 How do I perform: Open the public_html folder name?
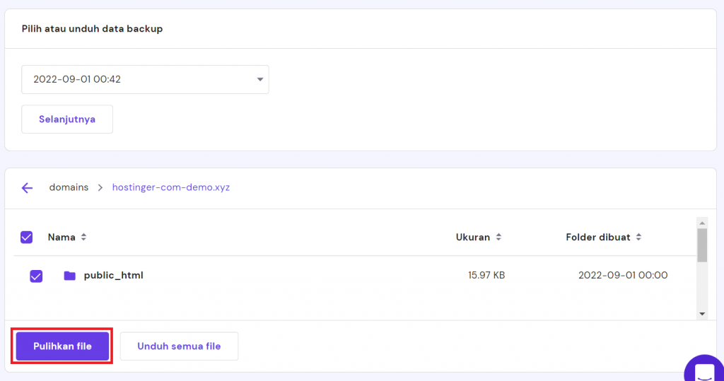[113, 276]
